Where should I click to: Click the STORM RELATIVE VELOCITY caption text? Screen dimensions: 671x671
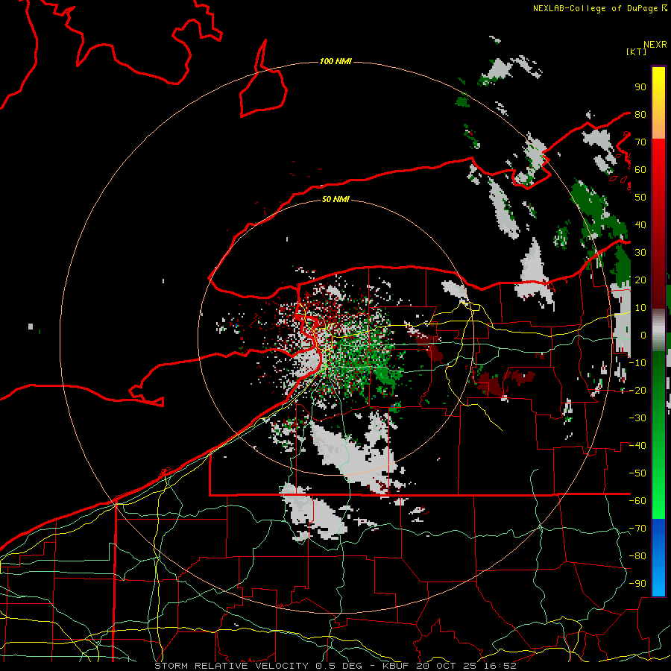click(231, 666)
